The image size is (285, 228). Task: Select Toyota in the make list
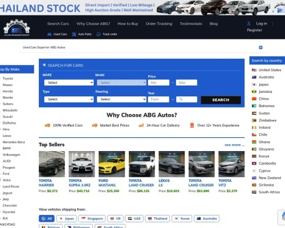tap(8, 79)
